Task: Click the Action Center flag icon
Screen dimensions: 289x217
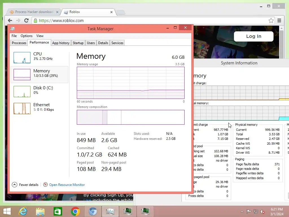Action: 249,212
